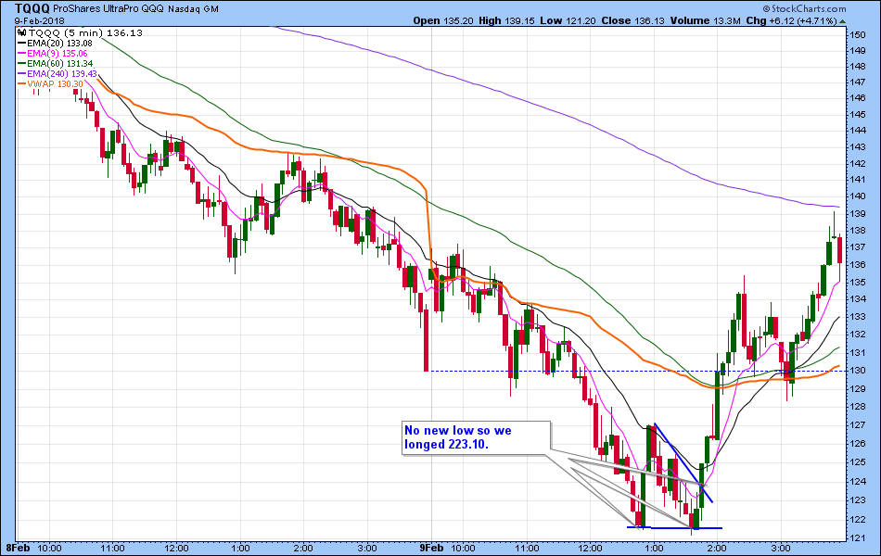Click the 11:00 label in the 8Feb session

tap(112, 549)
